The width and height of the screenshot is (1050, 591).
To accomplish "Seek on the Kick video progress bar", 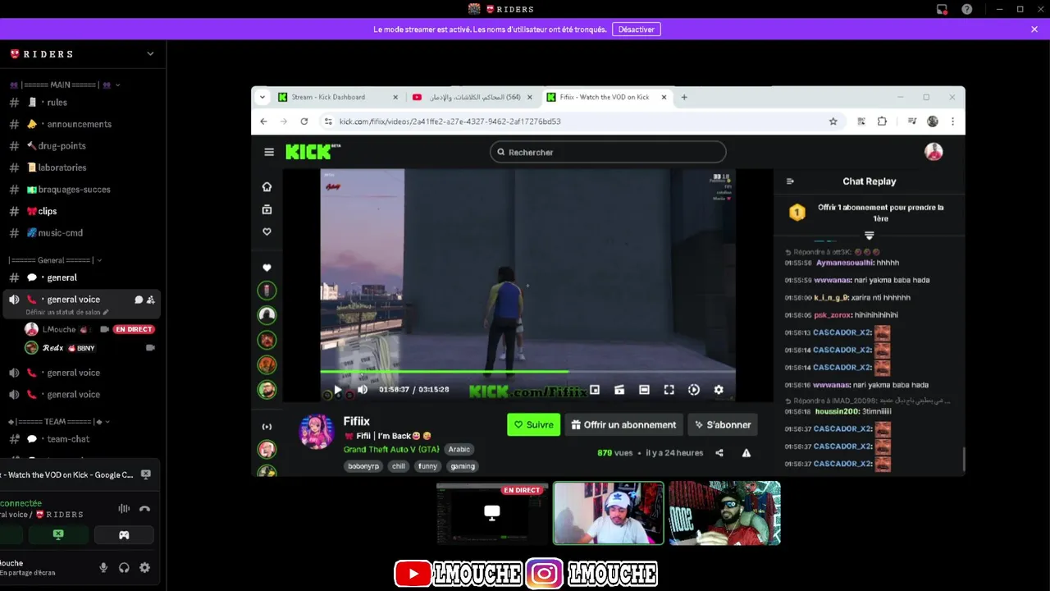I will 527,372.
